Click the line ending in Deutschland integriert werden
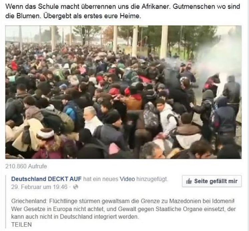Screen dimensions: 249x231 coord(75,217)
